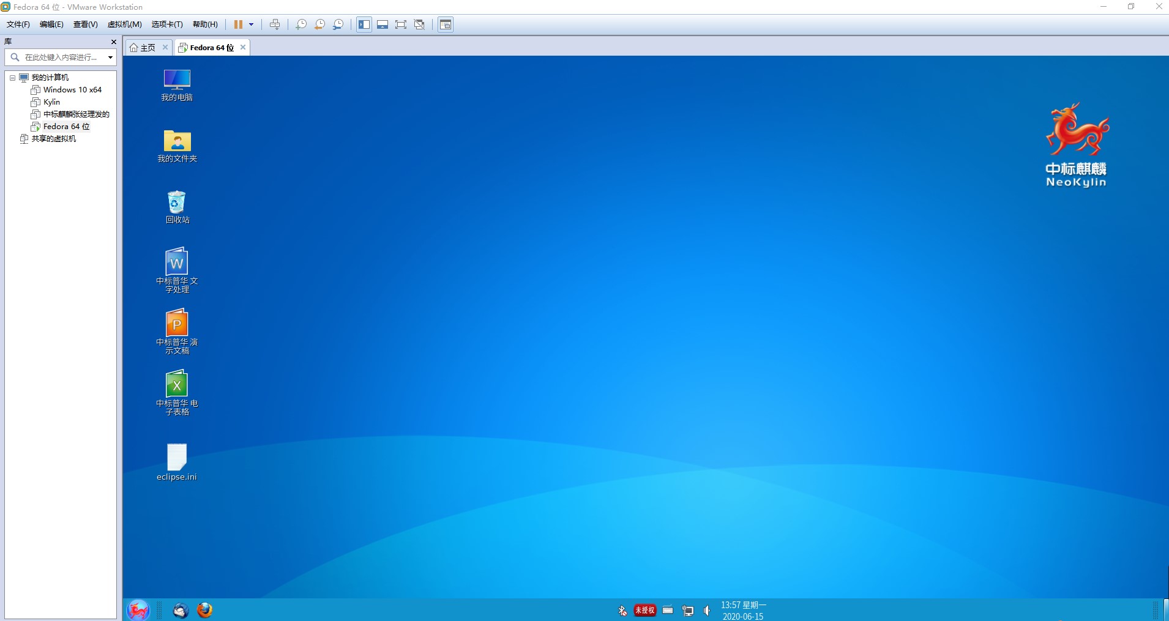Click the network connection tray icon
Viewport: 1169px width, 621px height.
tap(688, 611)
